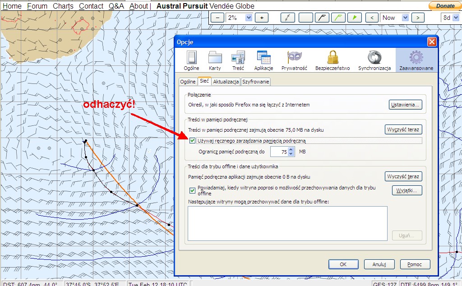Click the green arrow toolbar icon
This screenshot has width=462, height=286.
(355, 18)
